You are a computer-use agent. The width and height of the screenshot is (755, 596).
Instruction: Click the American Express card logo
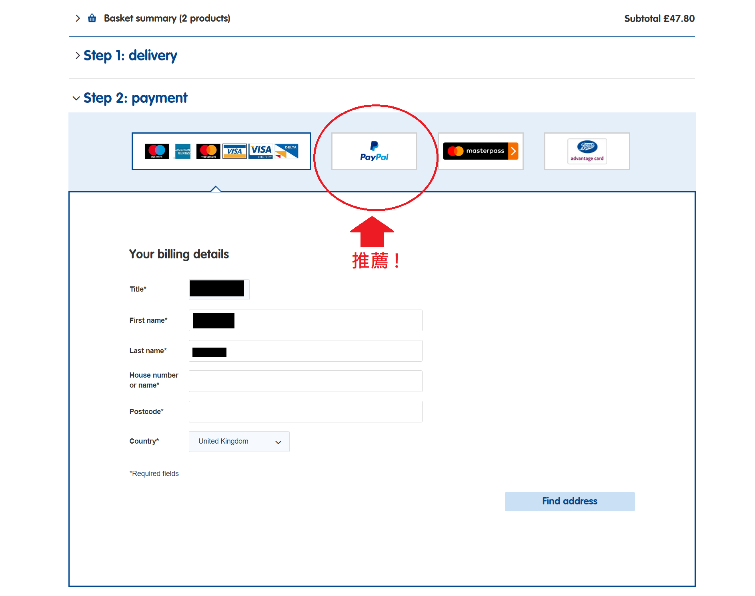183,151
